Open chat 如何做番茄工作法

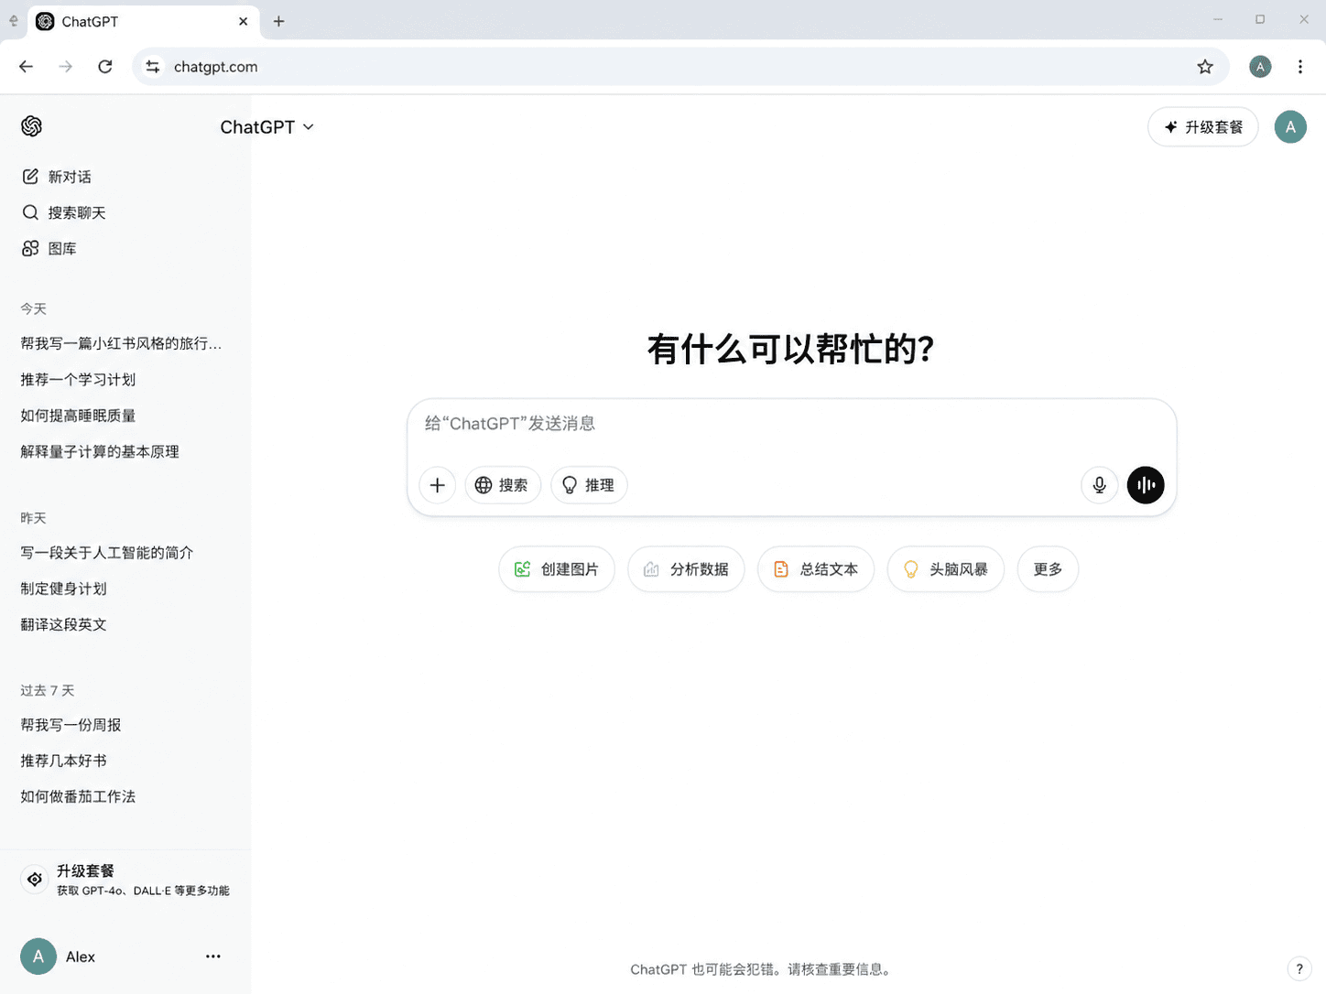click(78, 796)
